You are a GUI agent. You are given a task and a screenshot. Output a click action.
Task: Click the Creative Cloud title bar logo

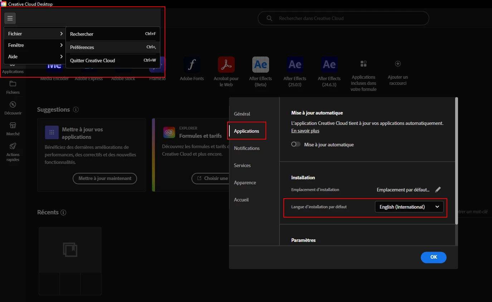pyautogui.click(x=4, y=4)
